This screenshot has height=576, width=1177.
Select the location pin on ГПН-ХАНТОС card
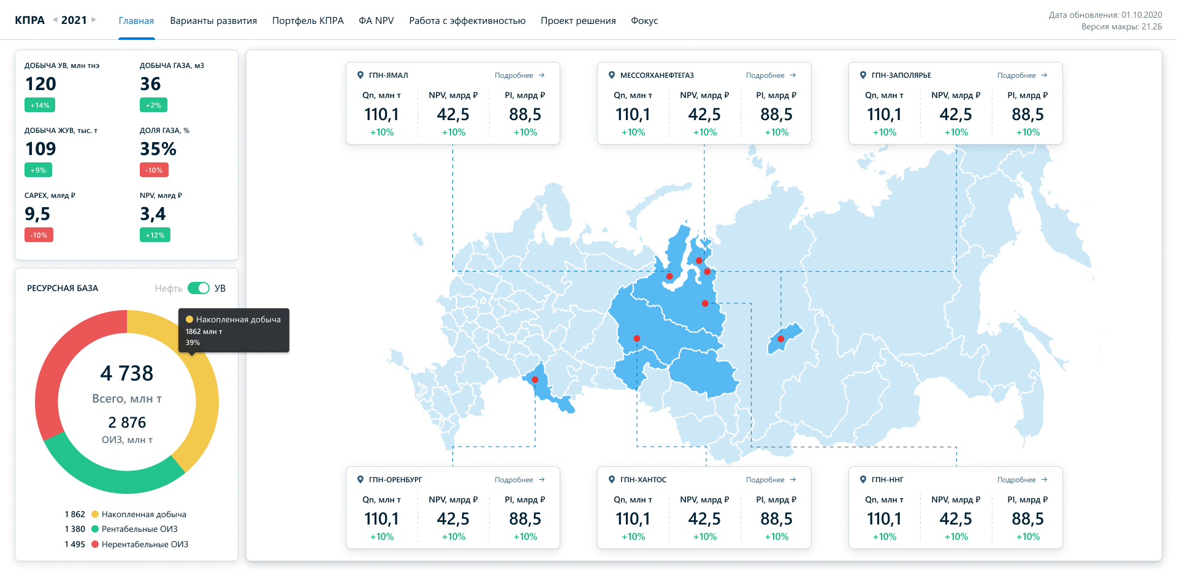[611, 479]
